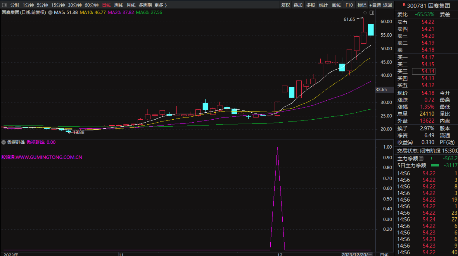Toggle the right panel icon beside diamond
458x256 pixels.
tap(372, 13)
